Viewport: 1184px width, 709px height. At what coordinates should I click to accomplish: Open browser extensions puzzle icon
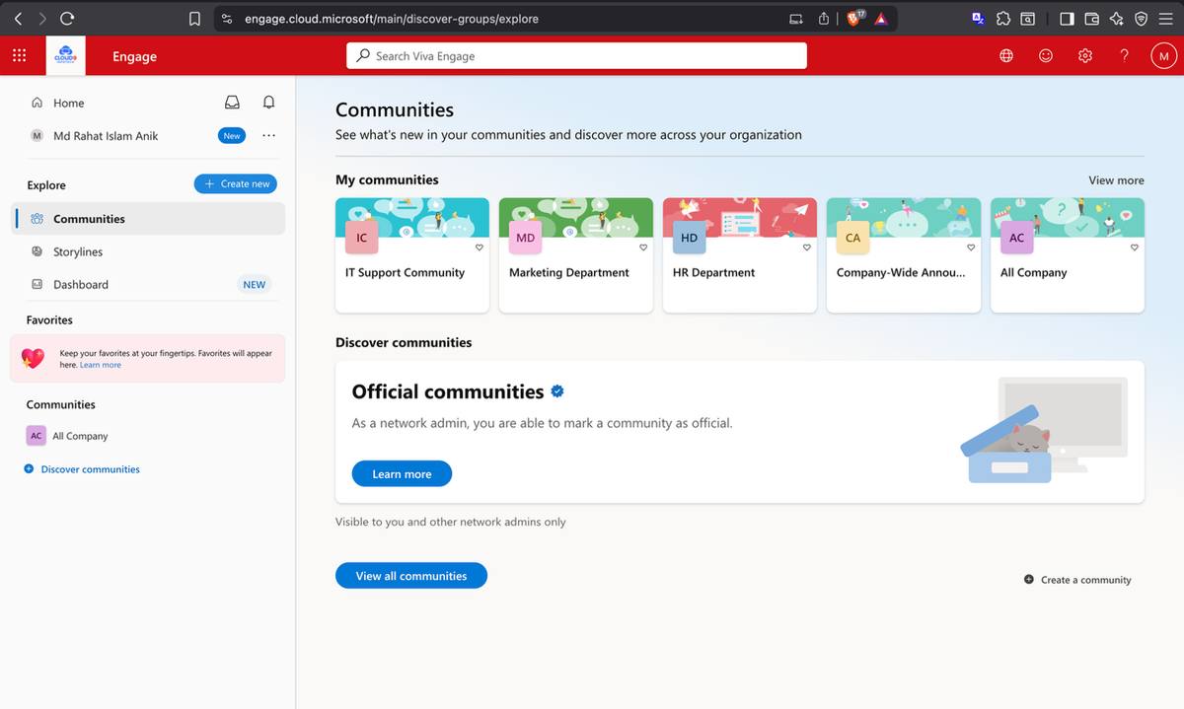point(1003,18)
